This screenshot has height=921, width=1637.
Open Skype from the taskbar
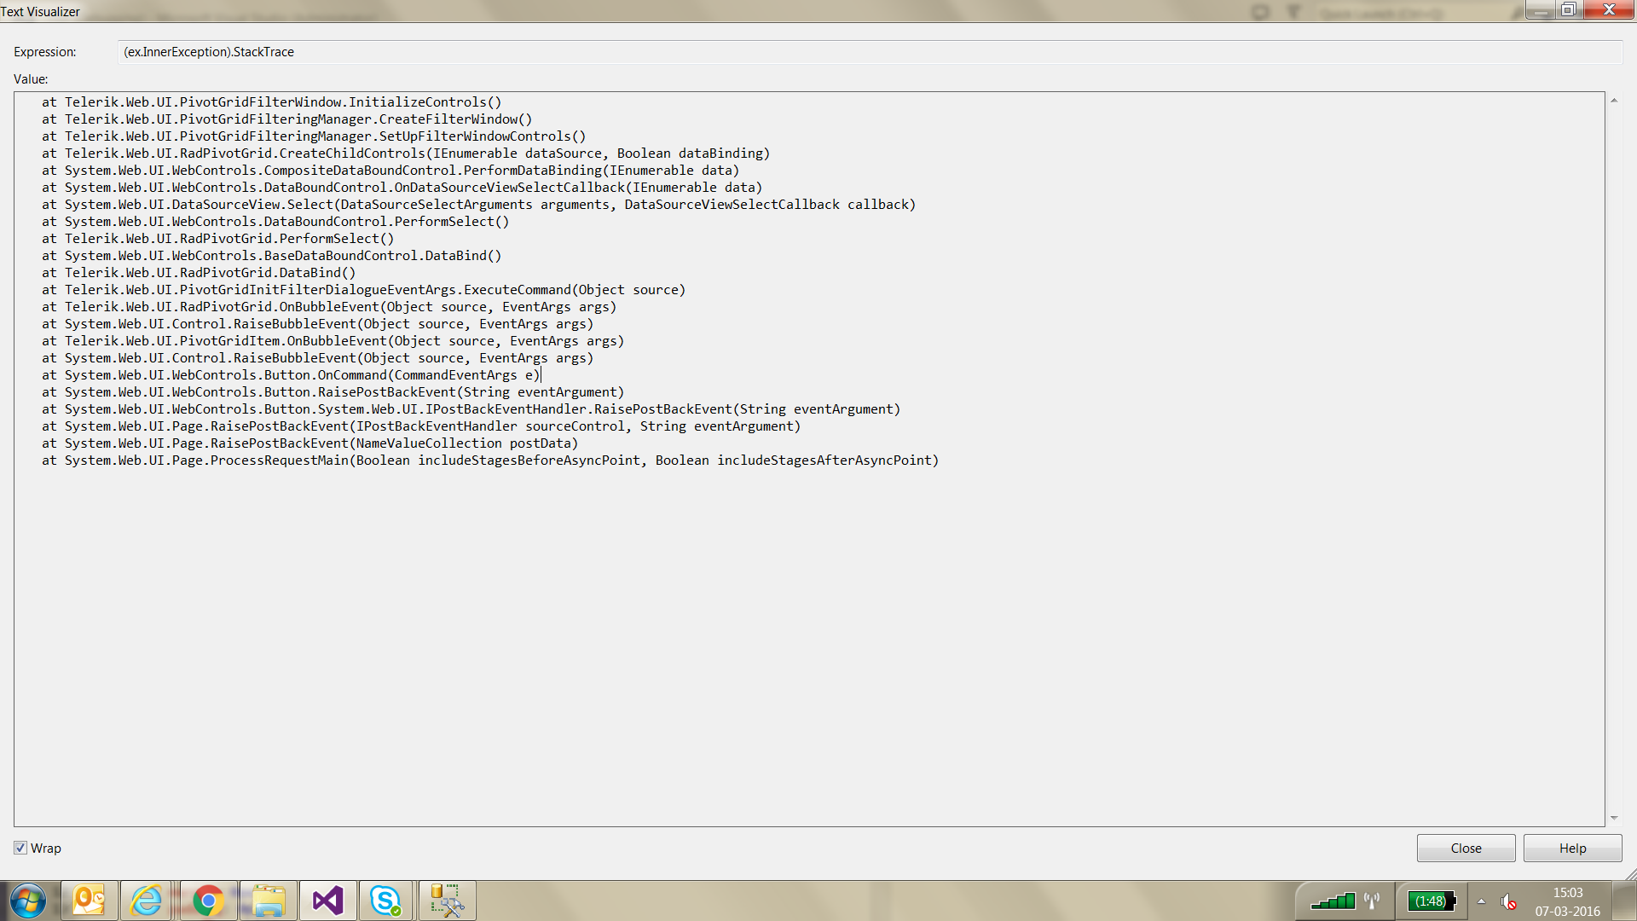pyautogui.click(x=386, y=901)
